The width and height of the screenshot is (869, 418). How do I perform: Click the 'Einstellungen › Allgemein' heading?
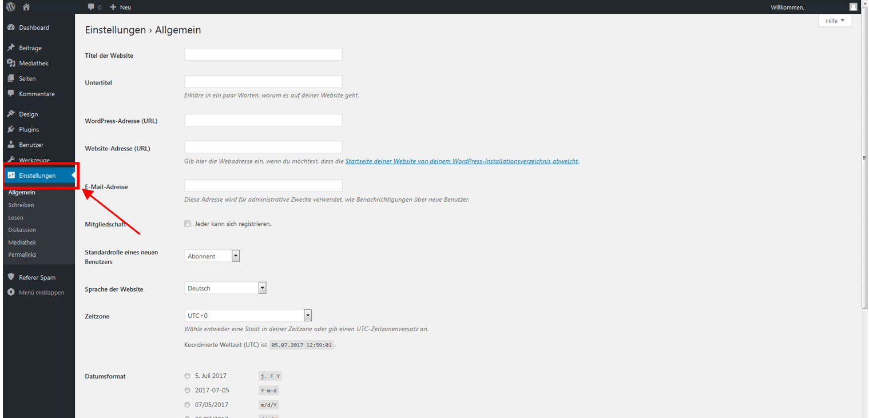(x=143, y=30)
